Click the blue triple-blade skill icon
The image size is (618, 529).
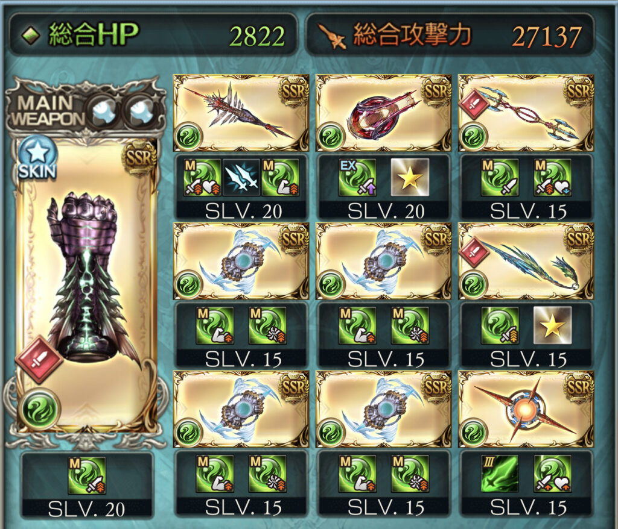pyautogui.click(x=241, y=178)
